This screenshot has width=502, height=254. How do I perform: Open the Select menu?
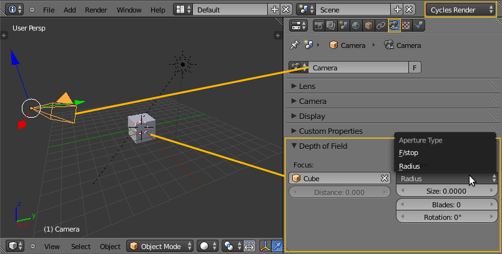pyautogui.click(x=81, y=247)
